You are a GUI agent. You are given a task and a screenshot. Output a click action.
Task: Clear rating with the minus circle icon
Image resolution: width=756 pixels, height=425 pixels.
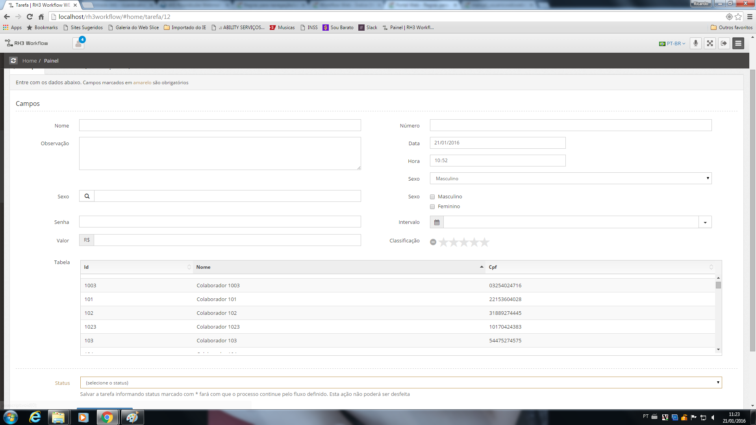433,242
